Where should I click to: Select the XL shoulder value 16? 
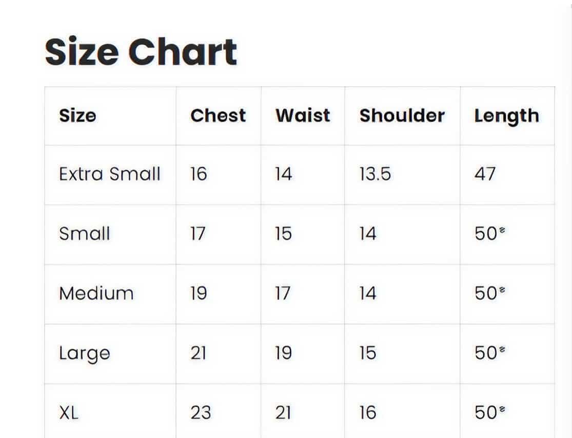[x=367, y=412]
